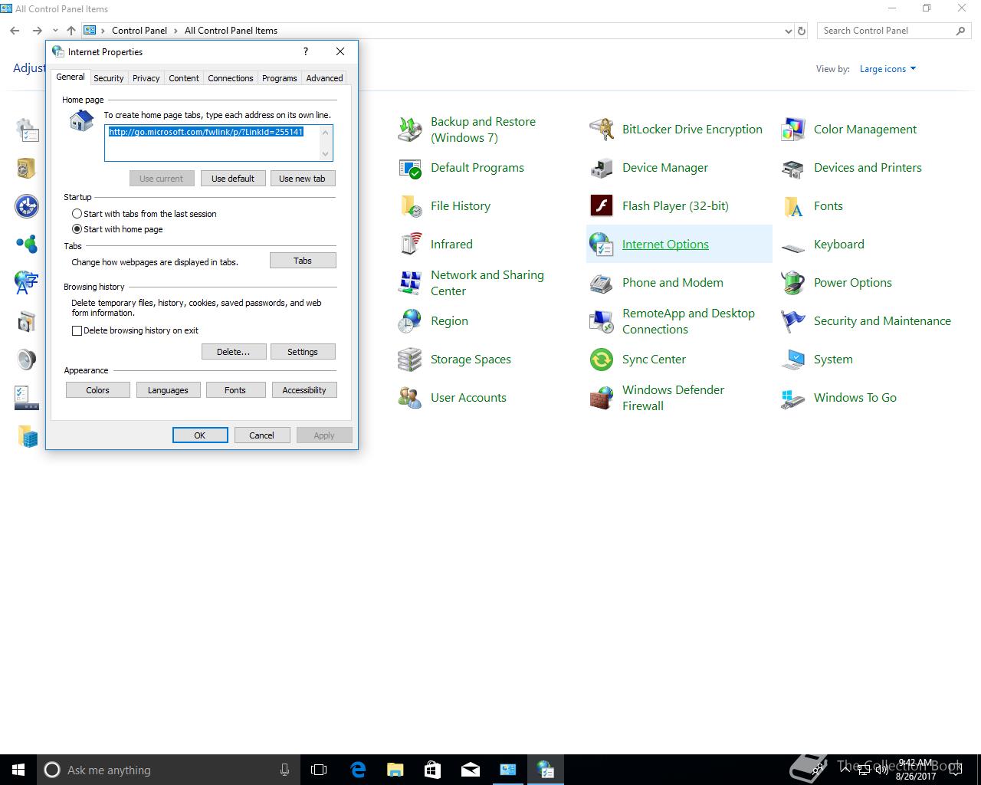
Task: Click the Windows Defender Firewall icon
Action: tap(602, 398)
